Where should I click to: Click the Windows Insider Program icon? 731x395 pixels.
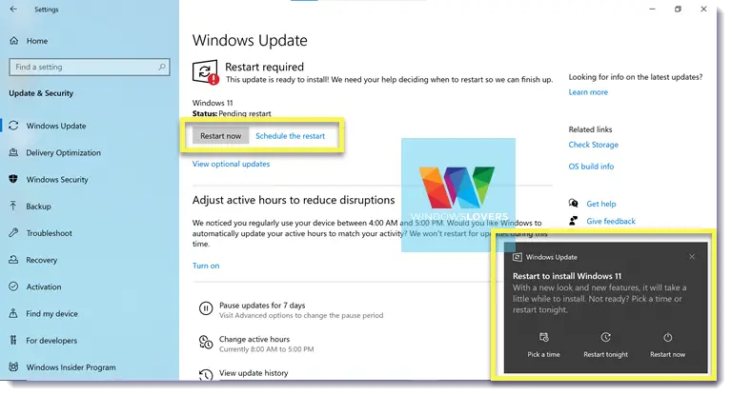[13, 366]
